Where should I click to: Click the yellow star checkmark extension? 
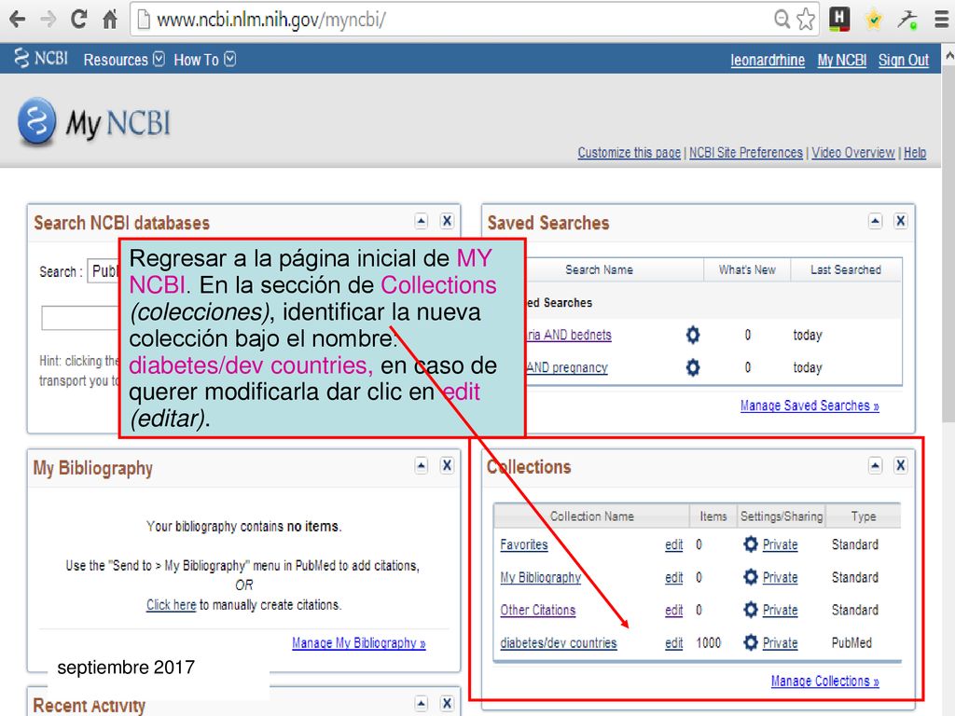point(873,20)
